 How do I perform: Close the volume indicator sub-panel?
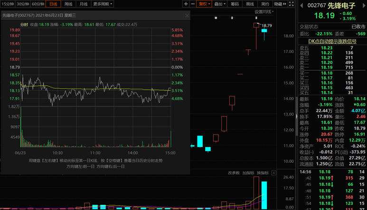coord(273,173)
